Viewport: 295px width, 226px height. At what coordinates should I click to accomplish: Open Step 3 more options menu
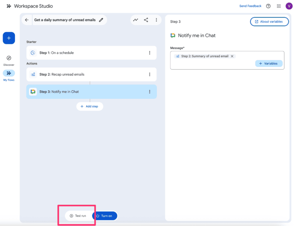tap(150, 92)
